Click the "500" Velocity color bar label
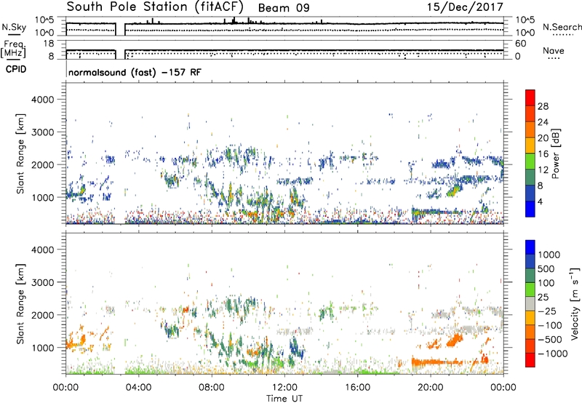The height and width of the screenshot is (403, 582). click(x=546, y=269)
